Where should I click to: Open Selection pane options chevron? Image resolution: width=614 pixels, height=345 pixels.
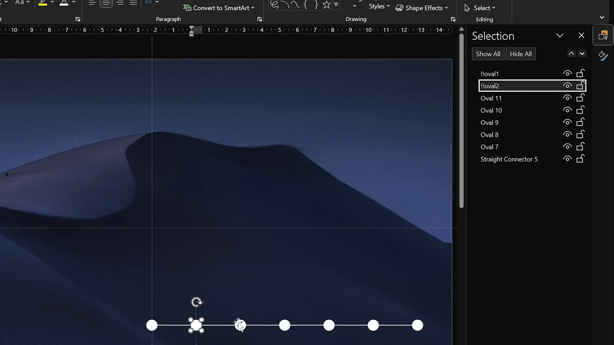(x=560, y=35)
